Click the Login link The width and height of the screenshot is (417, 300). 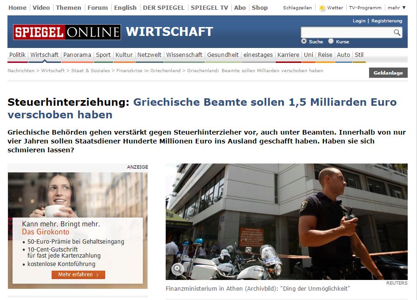359,21
